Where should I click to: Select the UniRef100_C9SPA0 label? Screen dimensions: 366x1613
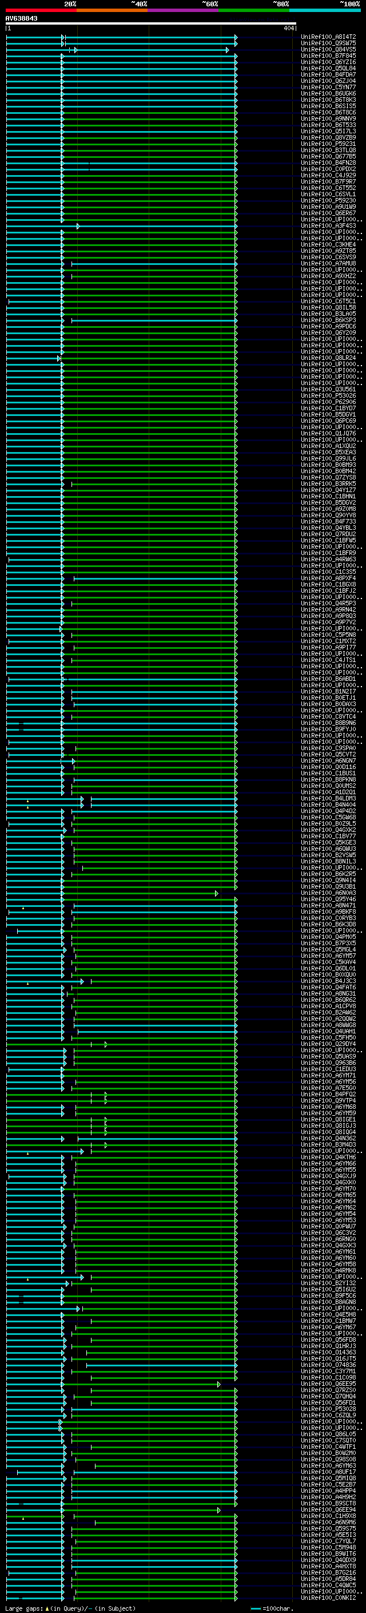pos(328,748)
